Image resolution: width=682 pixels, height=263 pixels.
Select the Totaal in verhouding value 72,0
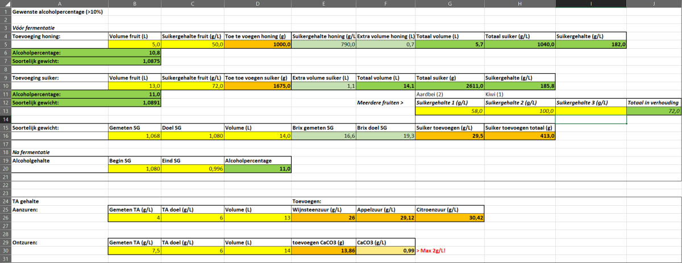654,112
